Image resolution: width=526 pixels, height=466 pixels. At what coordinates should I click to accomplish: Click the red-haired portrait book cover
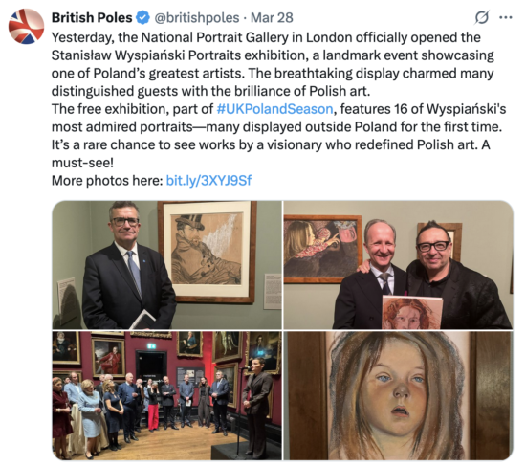[x=412, y=312]
